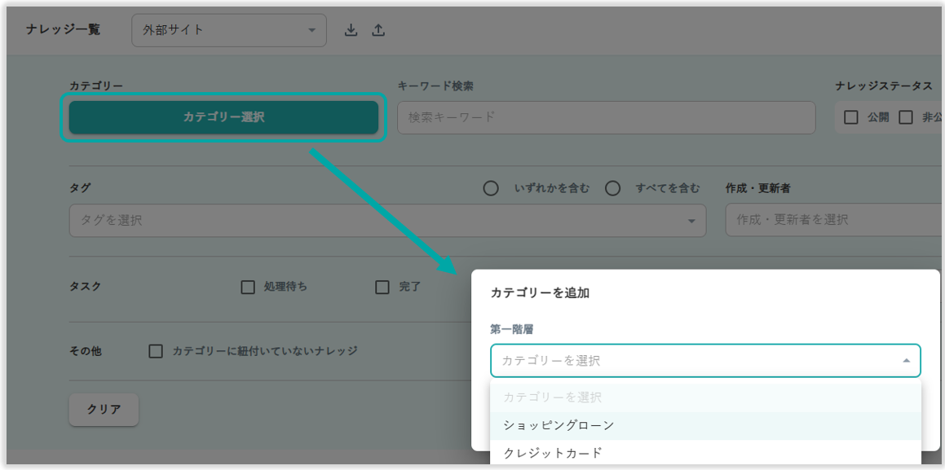Click the upload icon in the header
Viewport: 945px width, 470px height.
point(378,30)
